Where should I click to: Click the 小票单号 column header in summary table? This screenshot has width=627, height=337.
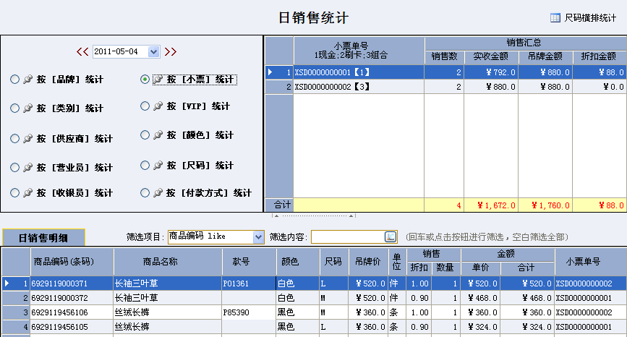[359, 51]
